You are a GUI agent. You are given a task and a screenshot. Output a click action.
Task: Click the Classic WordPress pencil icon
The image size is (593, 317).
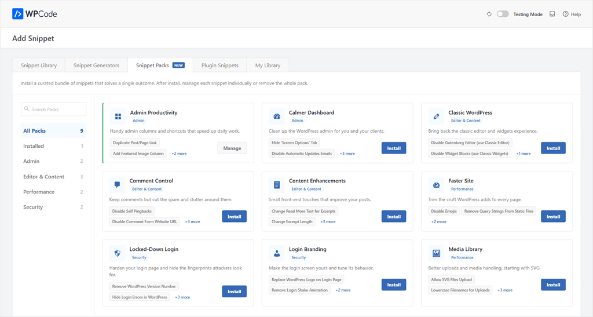[x=436, y=116]
